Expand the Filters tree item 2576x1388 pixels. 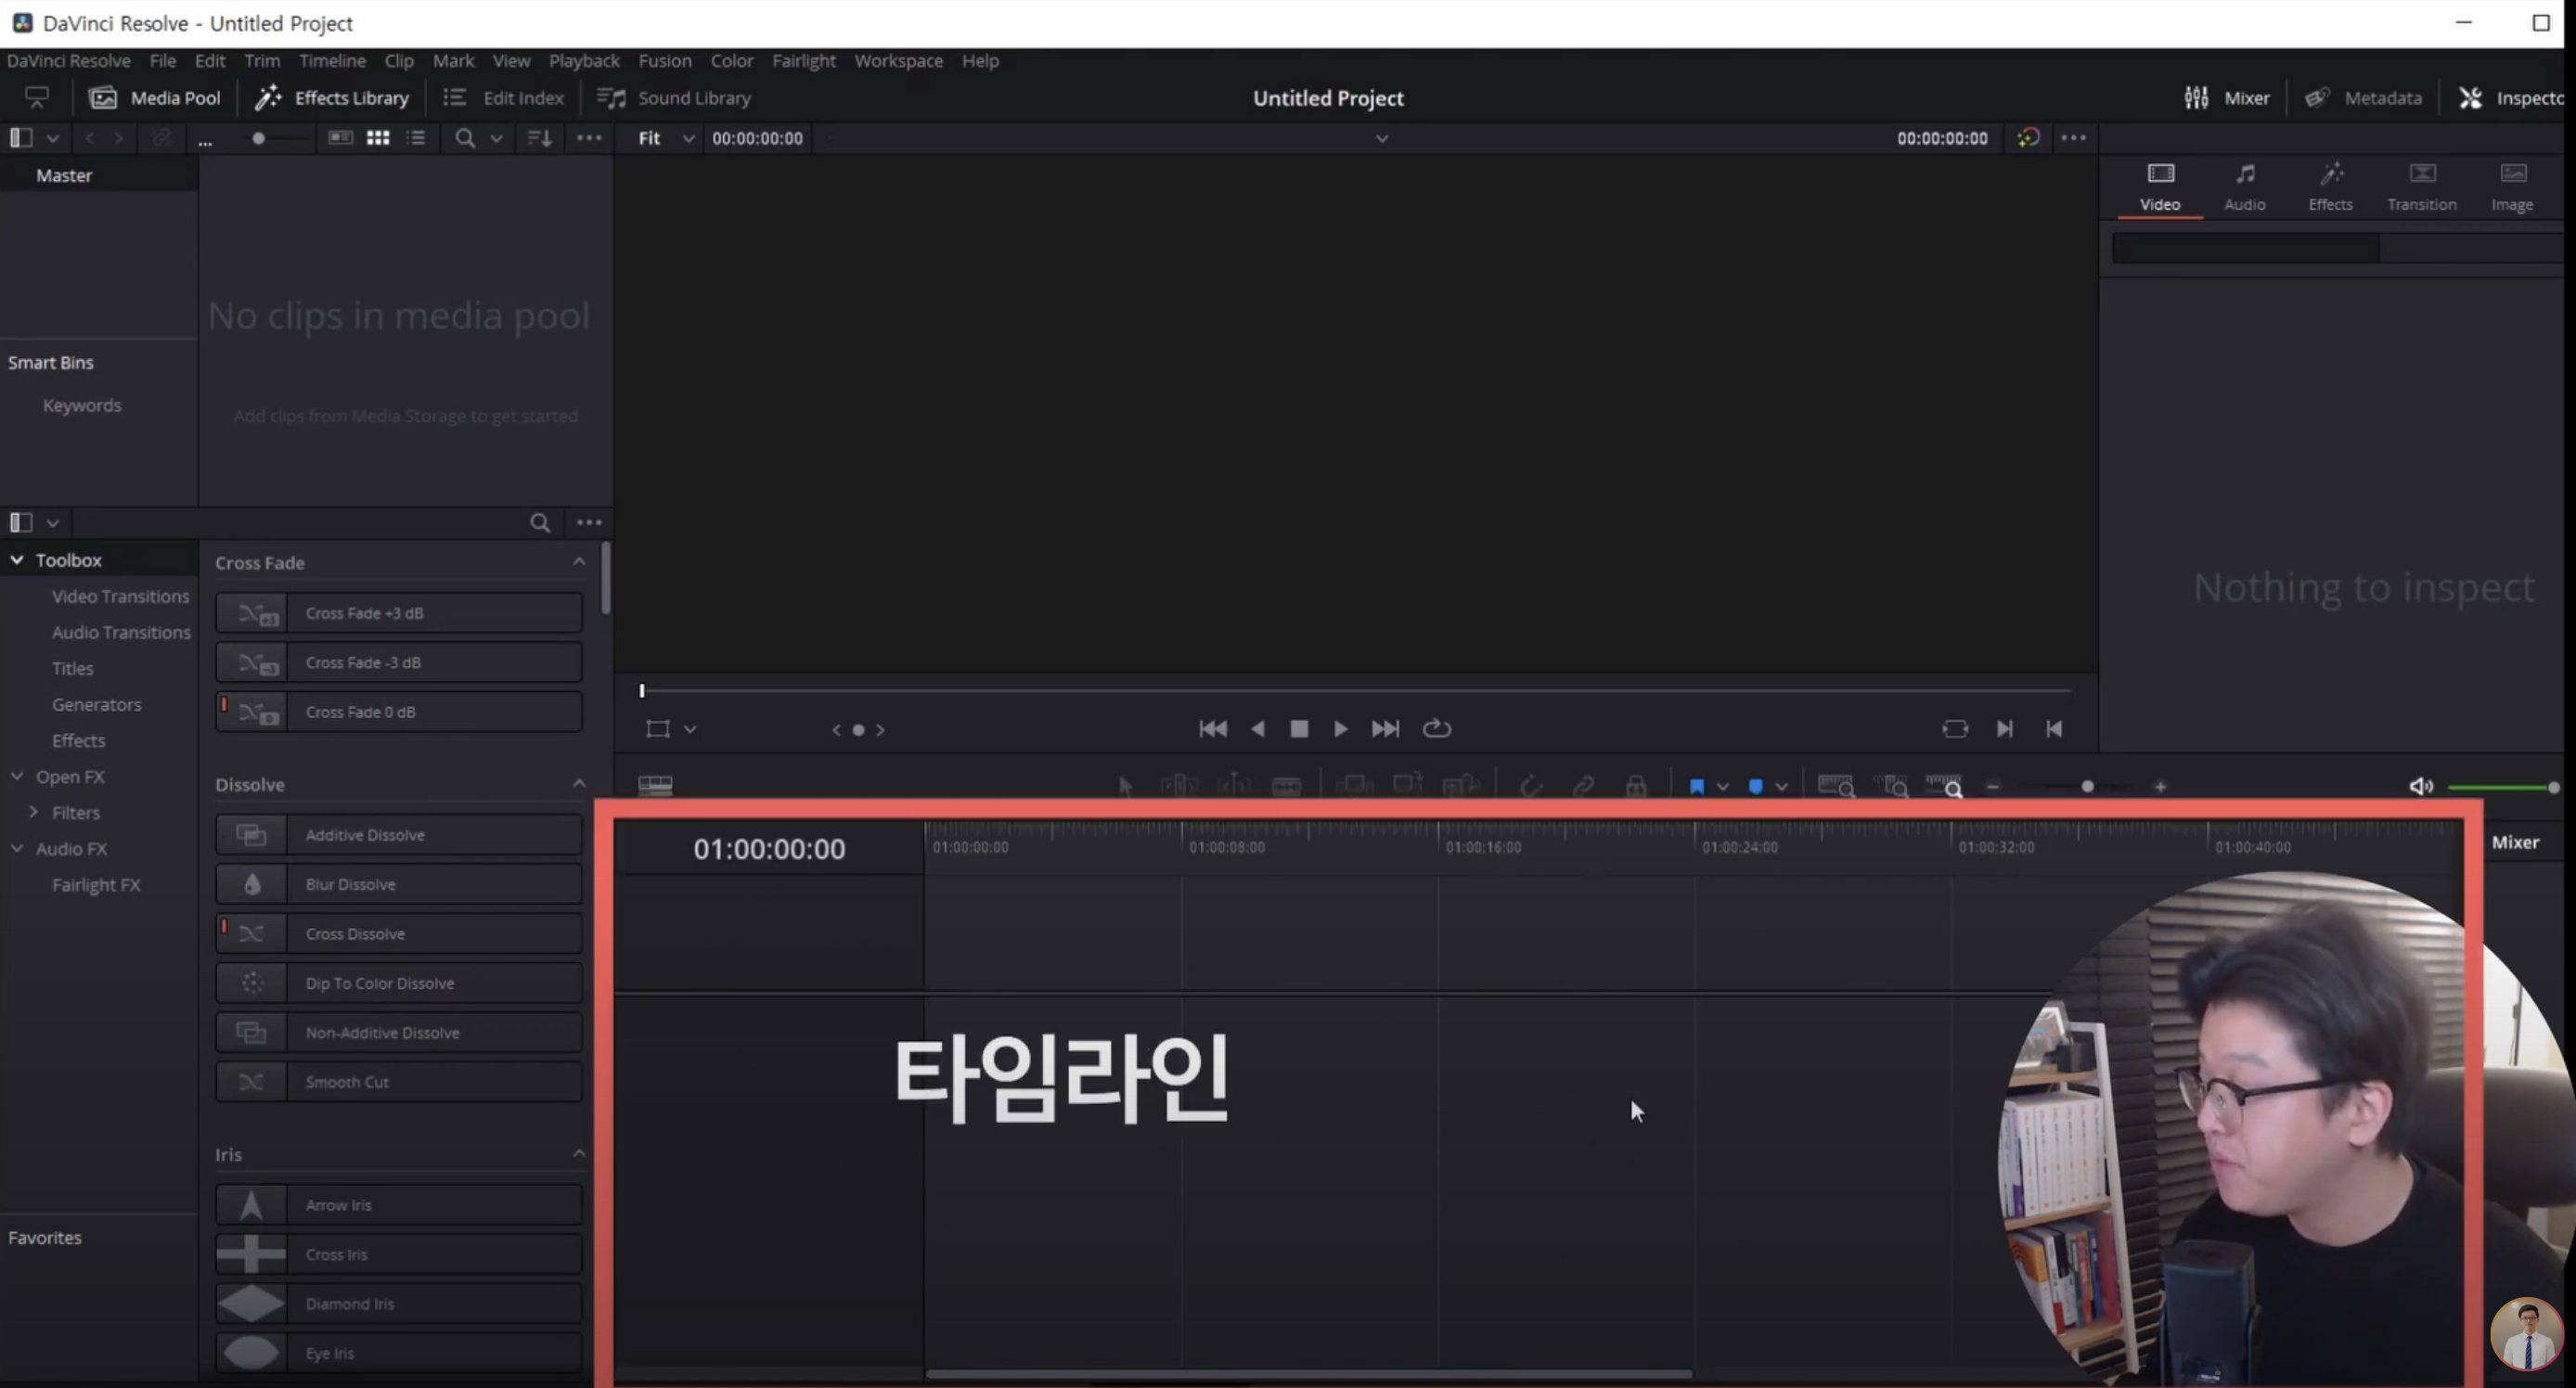34,812
